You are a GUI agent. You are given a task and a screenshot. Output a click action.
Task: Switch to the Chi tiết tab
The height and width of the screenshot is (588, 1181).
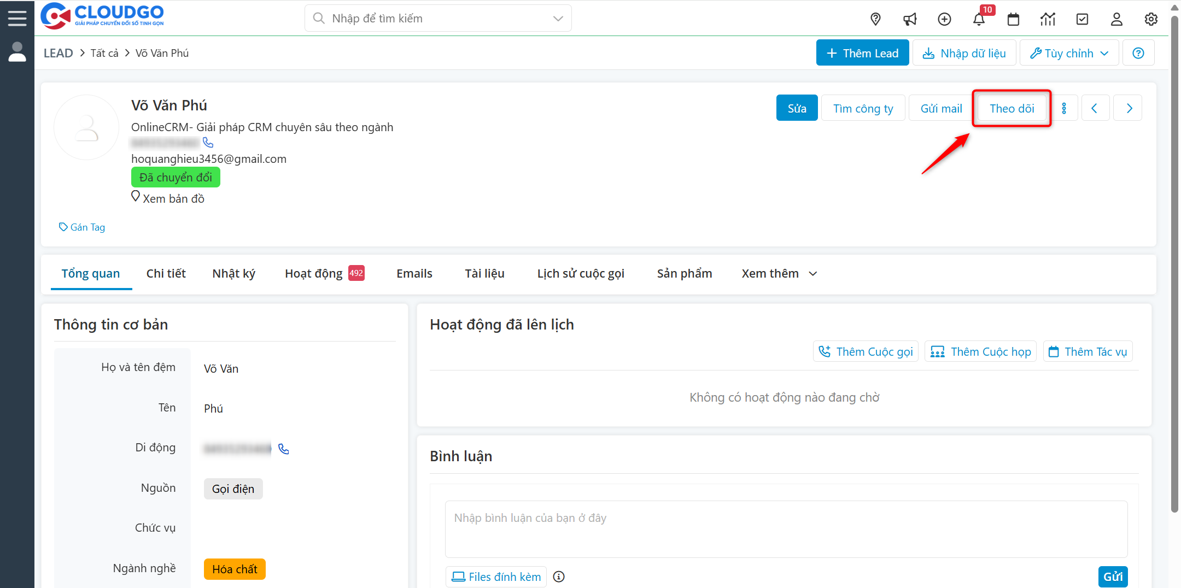[x=166, y=273]
